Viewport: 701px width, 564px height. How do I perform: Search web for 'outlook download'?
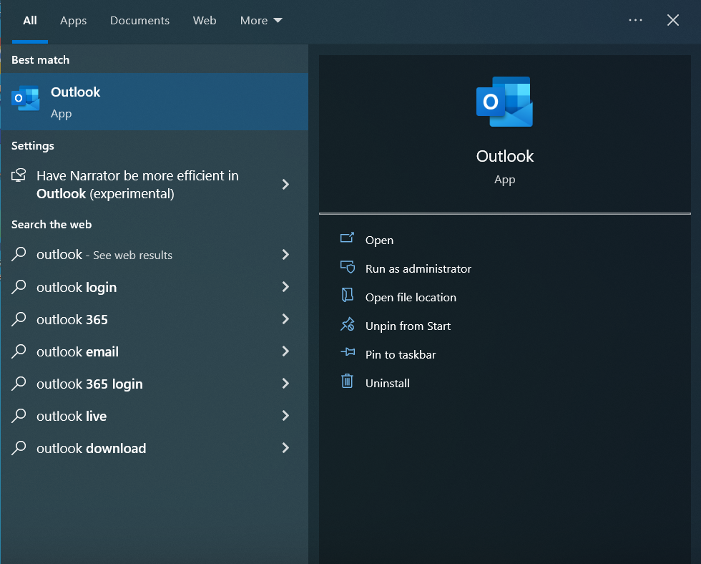(155, 448)
